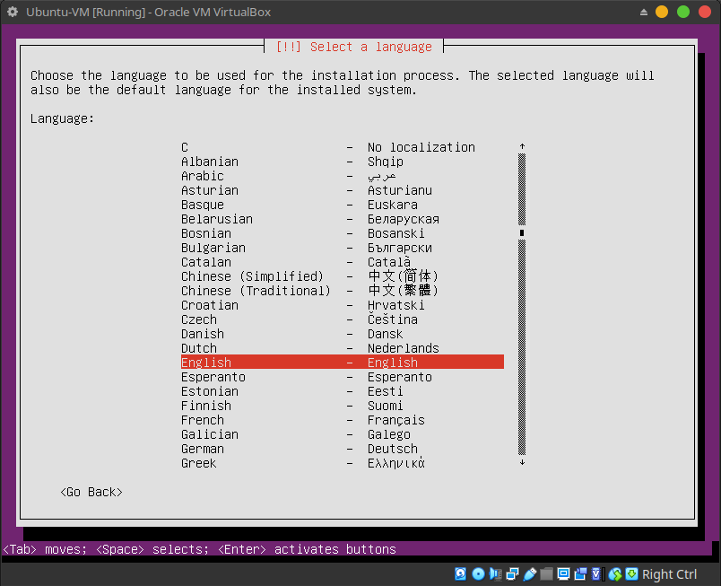
Task: Select Asturian in the language list
Action: click(343, 190)
